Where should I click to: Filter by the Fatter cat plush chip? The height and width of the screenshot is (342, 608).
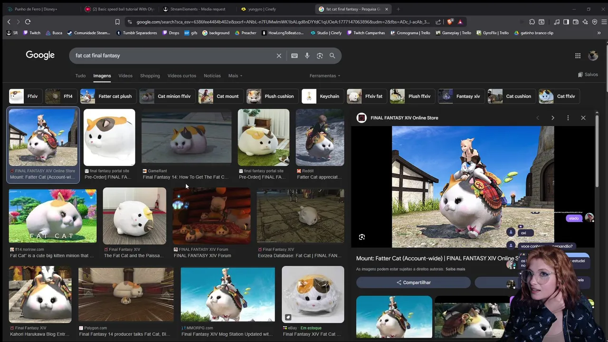[x=107, y=96]
